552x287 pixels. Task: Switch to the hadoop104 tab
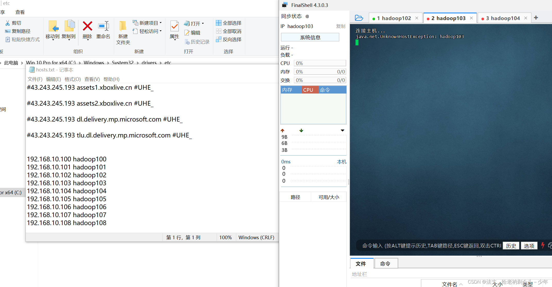502,18
